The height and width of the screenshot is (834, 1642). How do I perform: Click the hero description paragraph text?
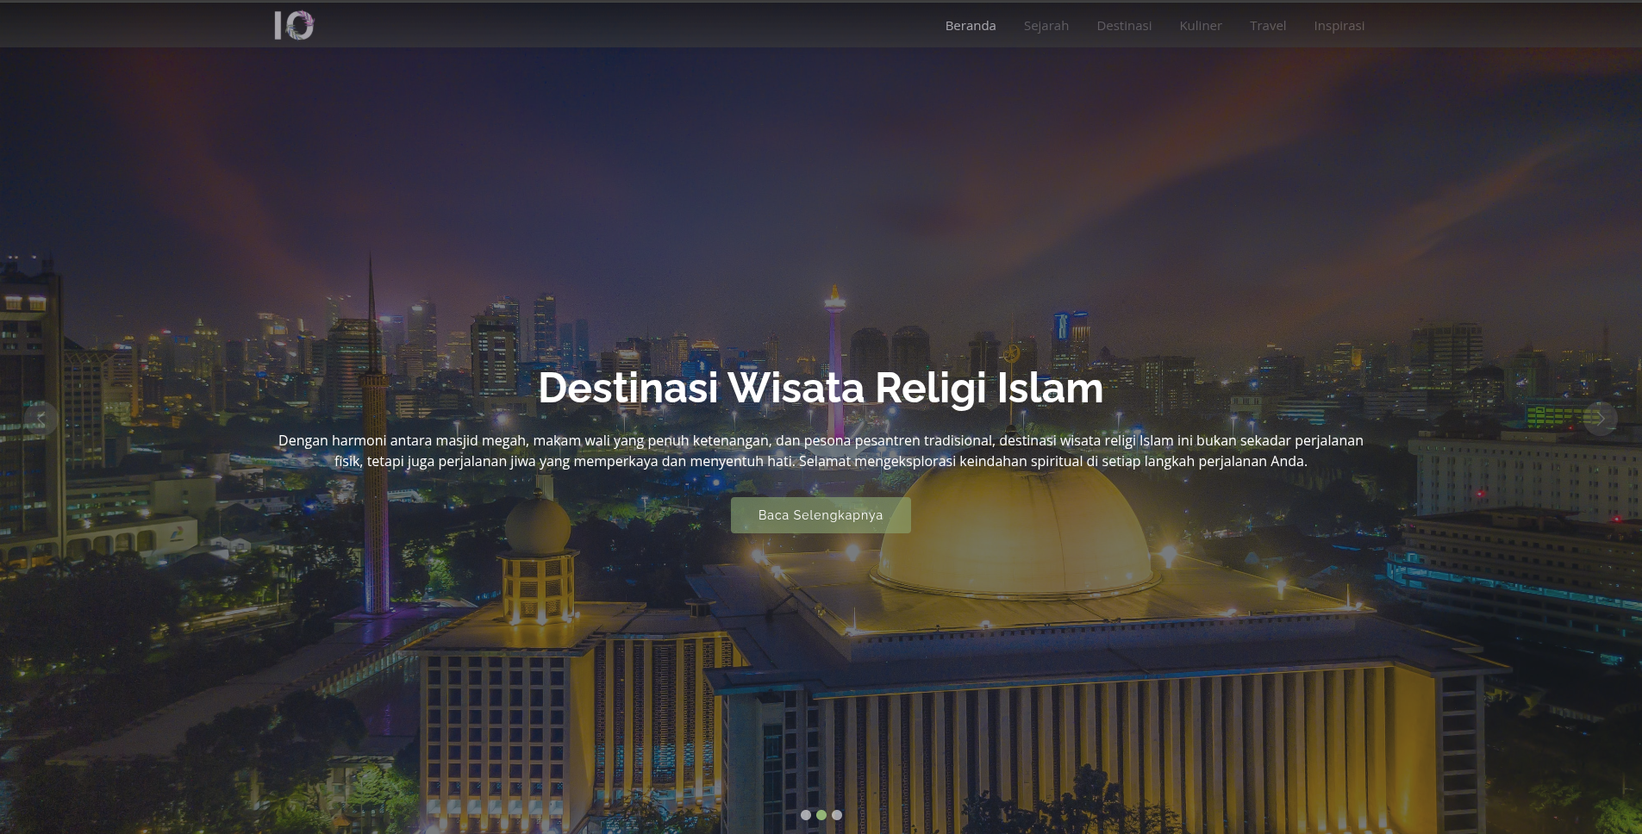coord(820,450)
